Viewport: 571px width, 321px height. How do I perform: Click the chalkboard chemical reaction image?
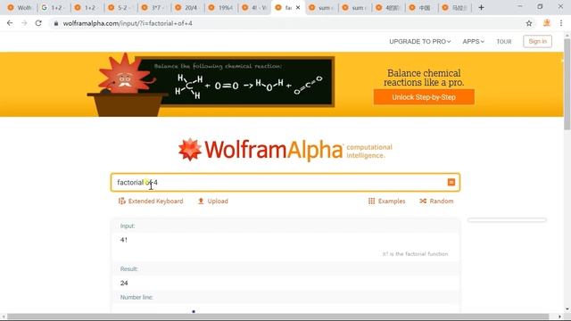click(235, 81)
